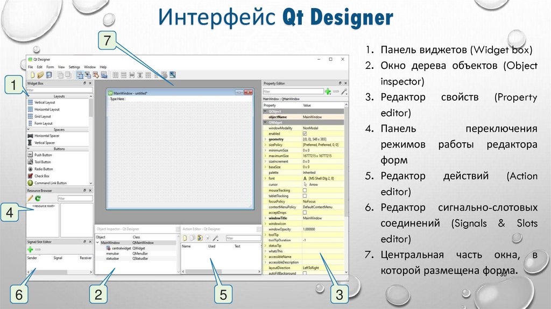
Task: Switch to Edit Buddies mode icon
Action: (x=96, y=75)
